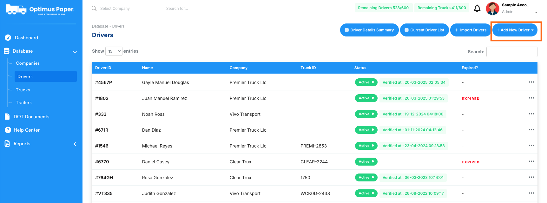Open three-dot menu for driver #6770
The image size is (547, 203).
(531, 161)
